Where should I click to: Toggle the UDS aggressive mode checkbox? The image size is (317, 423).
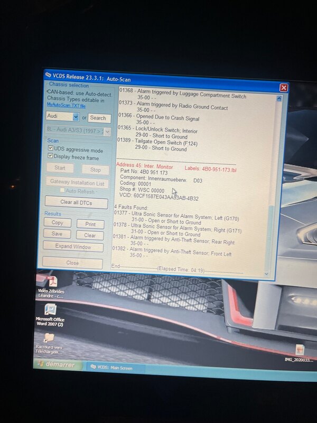pyautogui.click(x=50, y=150)
